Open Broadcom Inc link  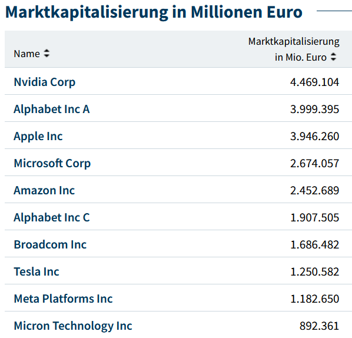point(50,244)
